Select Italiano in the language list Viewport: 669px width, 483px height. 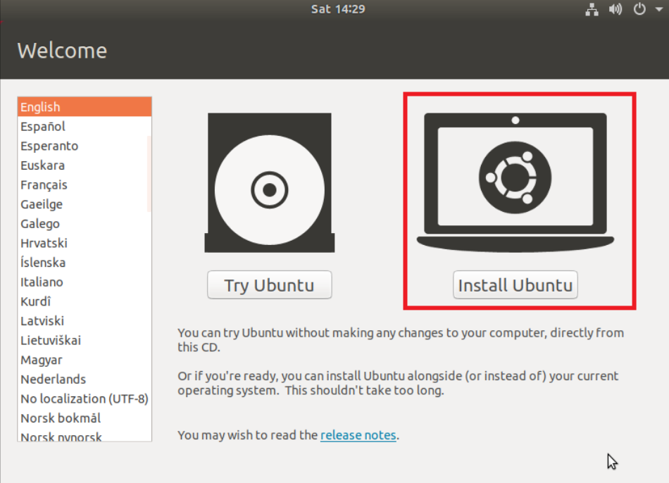click(85, 282)
